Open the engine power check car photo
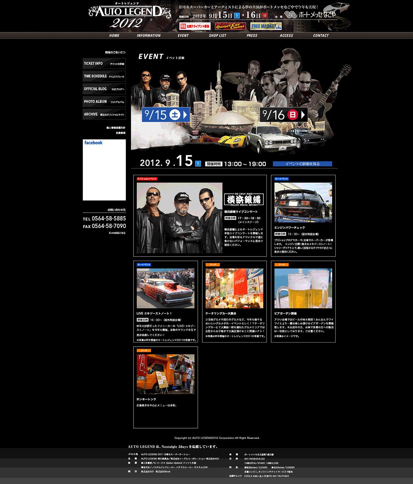 pos(303,203)
